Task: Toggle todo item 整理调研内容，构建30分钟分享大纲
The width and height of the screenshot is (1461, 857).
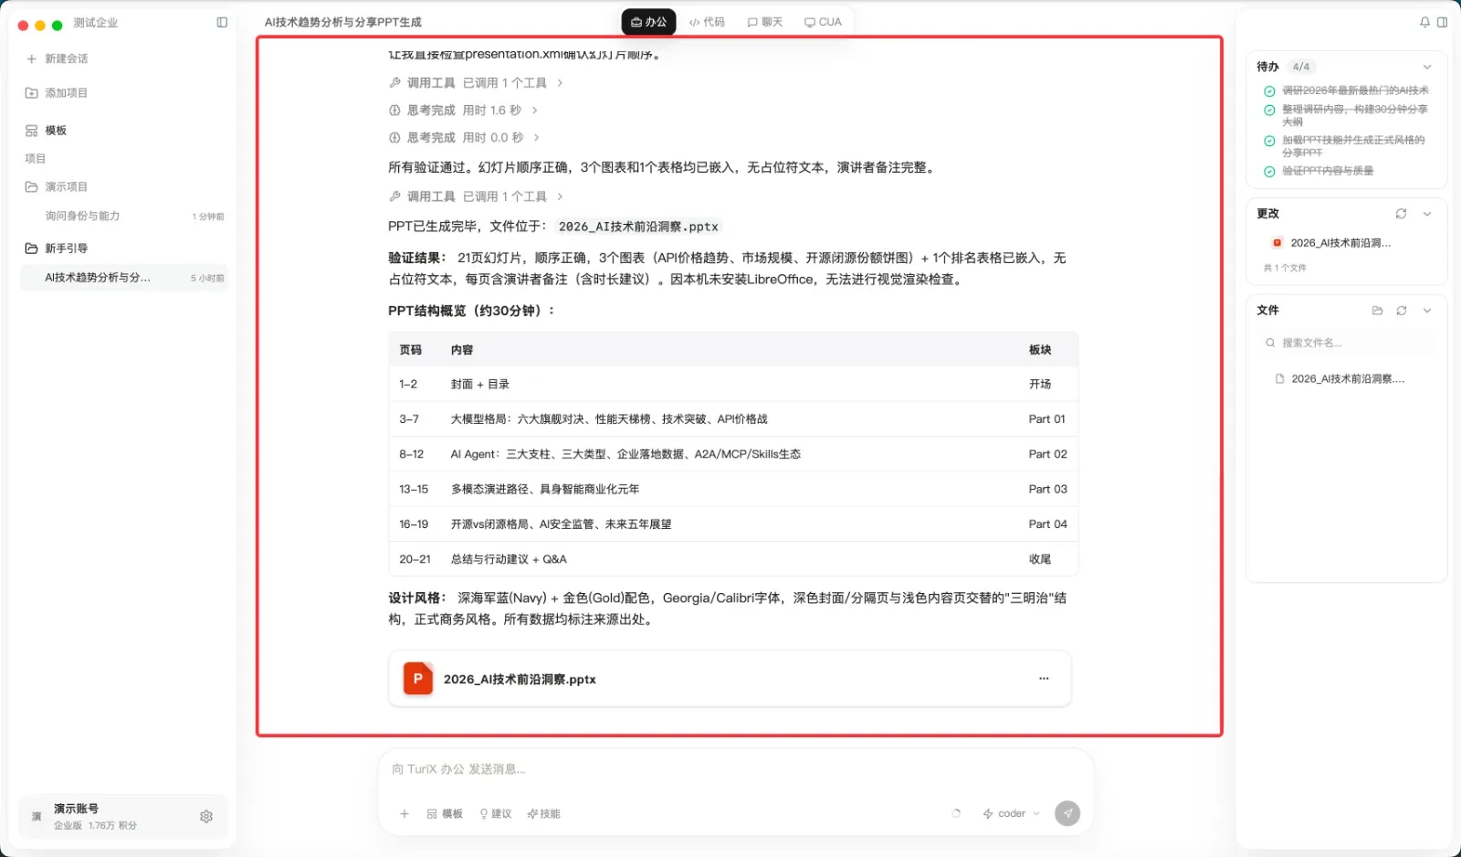Action: coord(1269,111)
